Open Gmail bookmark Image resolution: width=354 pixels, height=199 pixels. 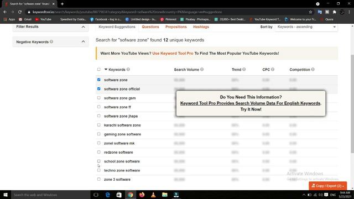(x=25, y=19)
